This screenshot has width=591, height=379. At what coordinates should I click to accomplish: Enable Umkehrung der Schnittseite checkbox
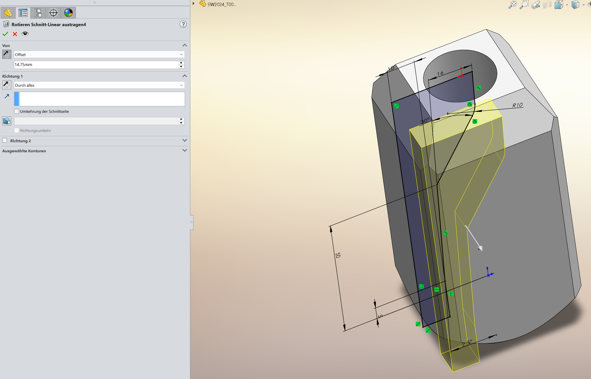pyautogui.click(x=17, y=111)
